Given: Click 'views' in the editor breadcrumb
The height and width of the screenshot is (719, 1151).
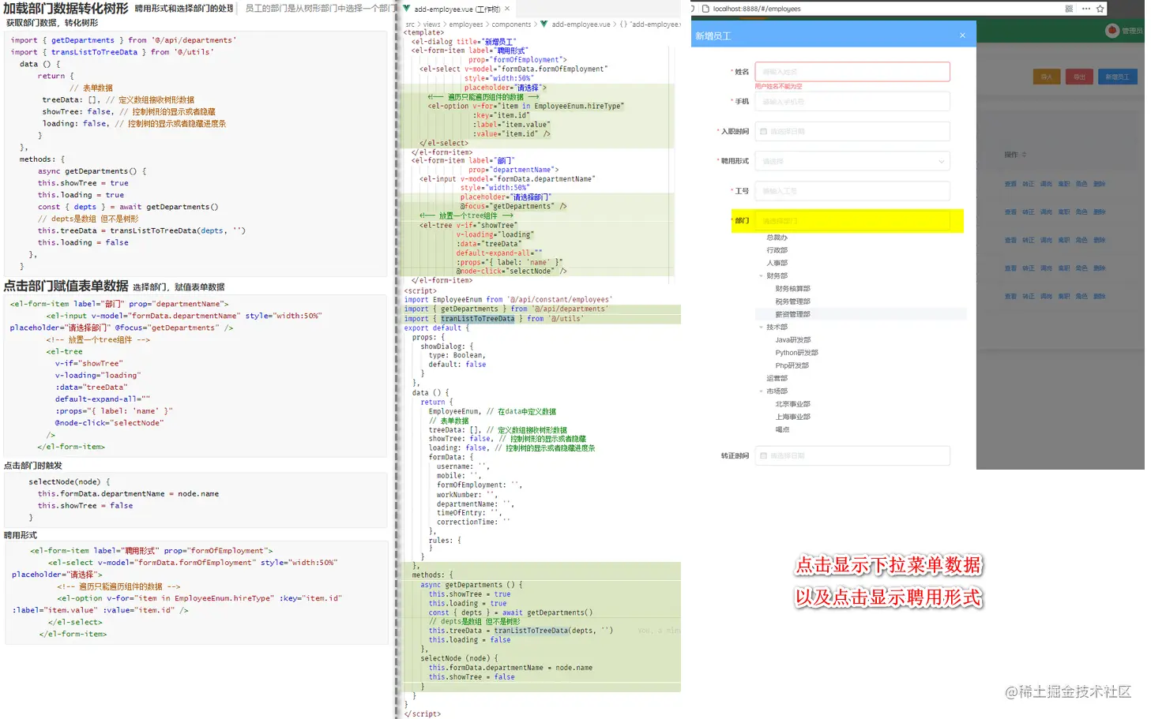Looking at the screenshot, I should click(432, 24).
